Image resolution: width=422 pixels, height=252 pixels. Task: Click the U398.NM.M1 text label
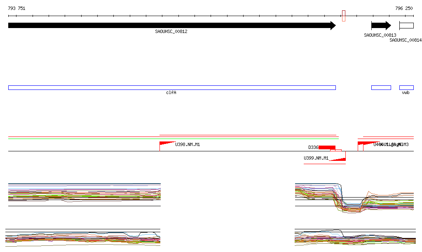(188, 144)
